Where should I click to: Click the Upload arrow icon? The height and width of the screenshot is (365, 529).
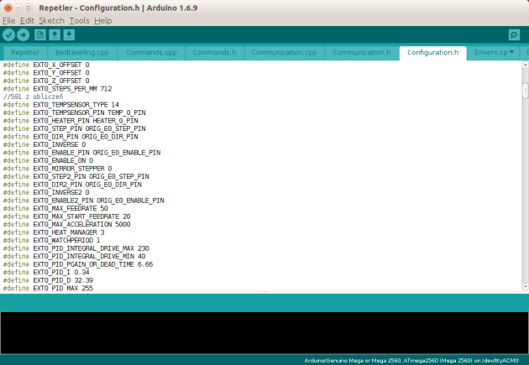[x=24, y=34]
